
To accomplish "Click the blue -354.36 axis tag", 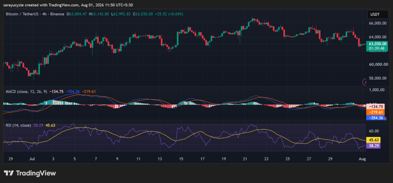I will 375,117.
